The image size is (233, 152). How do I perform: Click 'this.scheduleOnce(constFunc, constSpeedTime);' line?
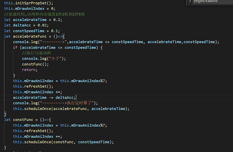pos(63,142)
